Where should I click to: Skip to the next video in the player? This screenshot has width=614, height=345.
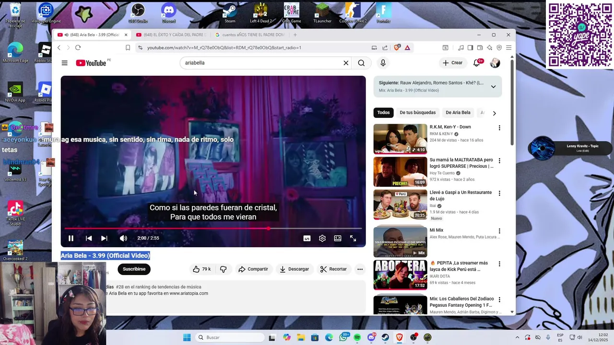click(104, 238)
